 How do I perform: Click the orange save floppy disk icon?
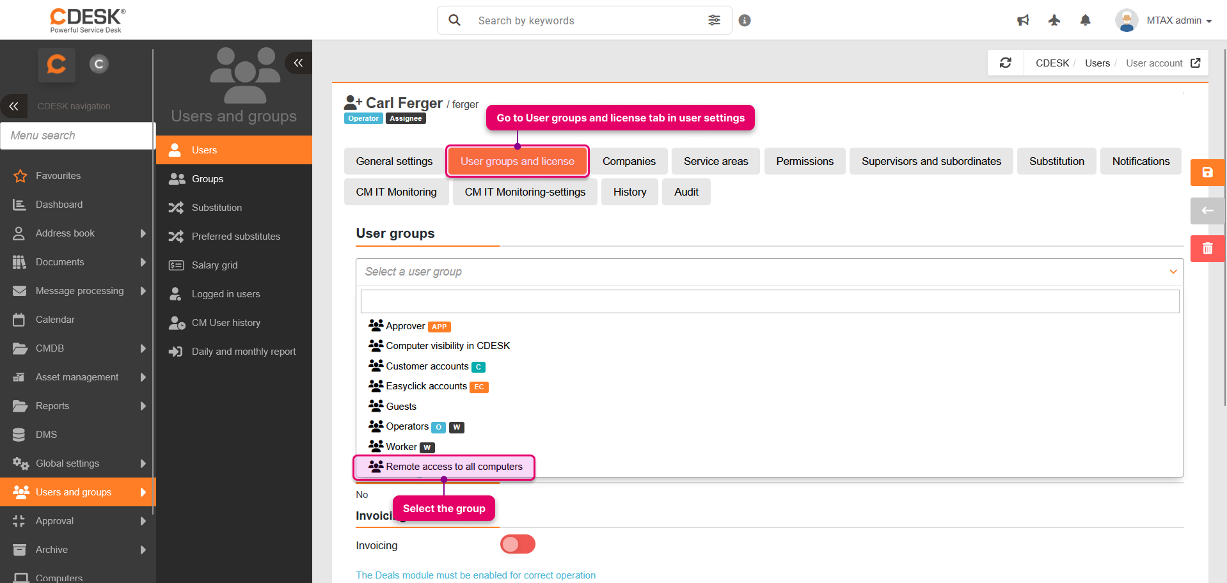1207,173
